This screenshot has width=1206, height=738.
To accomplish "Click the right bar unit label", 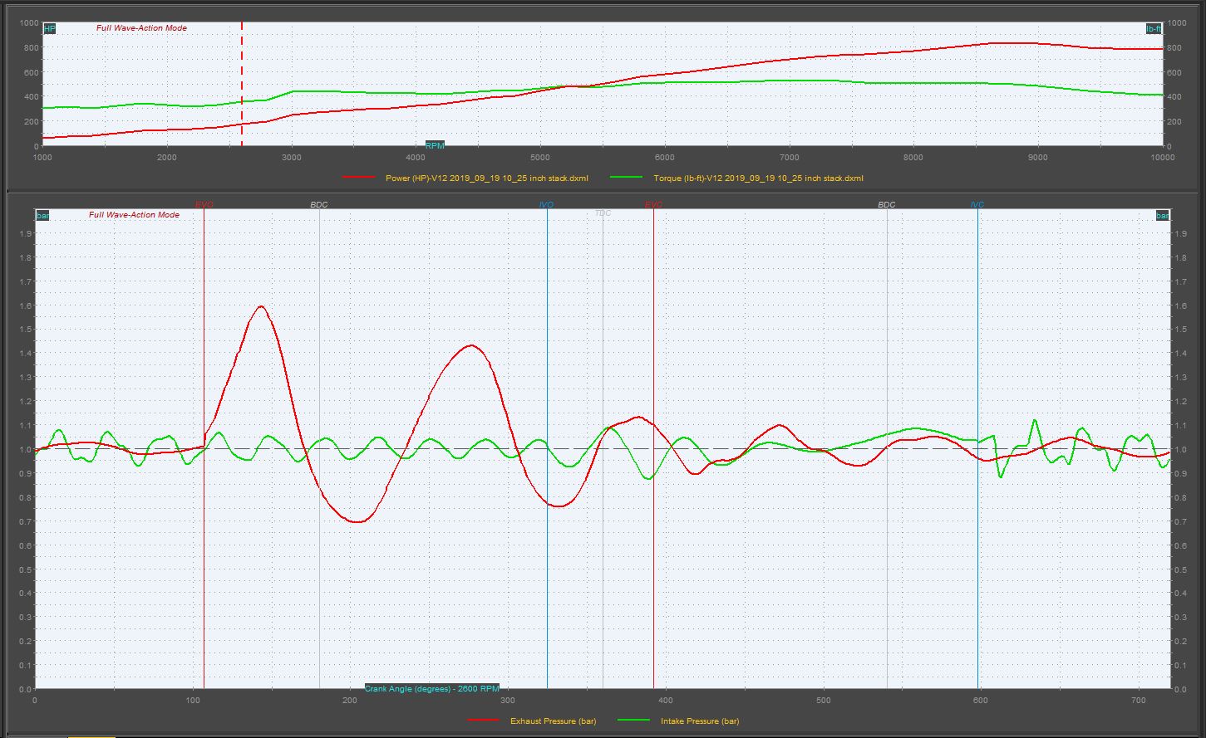I will (1162, 216).
